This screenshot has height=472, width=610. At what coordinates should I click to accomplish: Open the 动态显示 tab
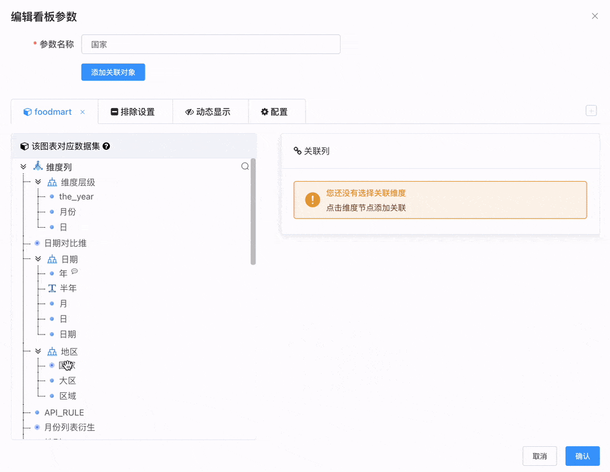[x=208, y=112]
